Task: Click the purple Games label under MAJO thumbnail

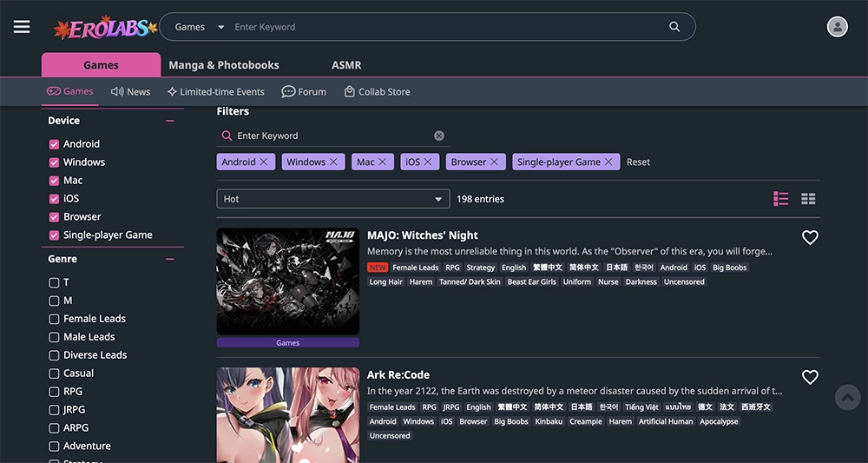Action: pyautogui.click(x=288, y=343)
